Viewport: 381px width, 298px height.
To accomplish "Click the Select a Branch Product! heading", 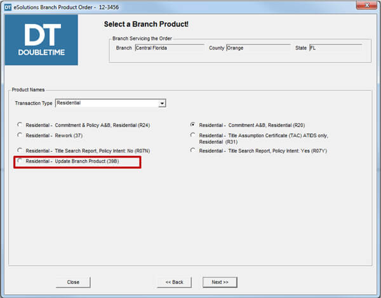I will click(146, 24).
